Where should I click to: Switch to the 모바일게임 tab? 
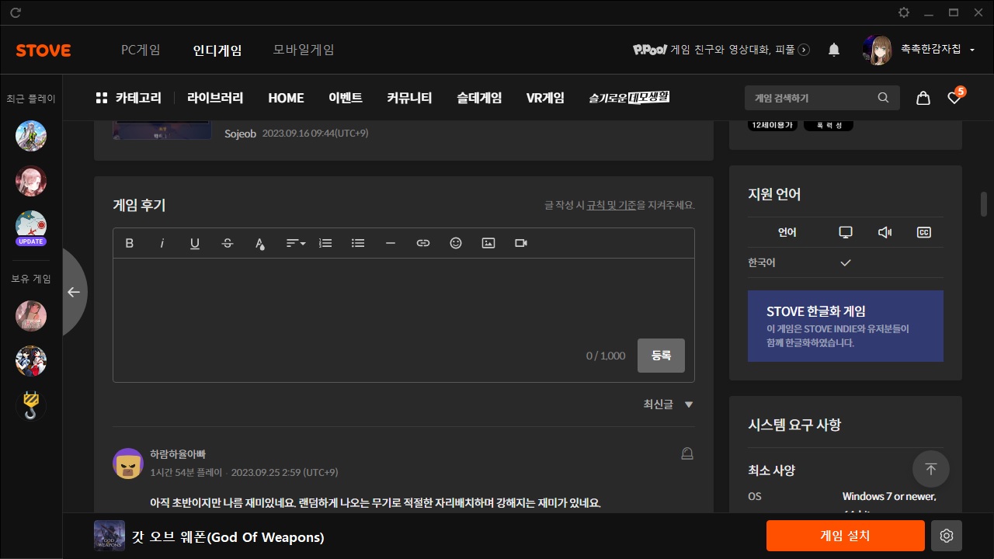[x=304, y=50]
